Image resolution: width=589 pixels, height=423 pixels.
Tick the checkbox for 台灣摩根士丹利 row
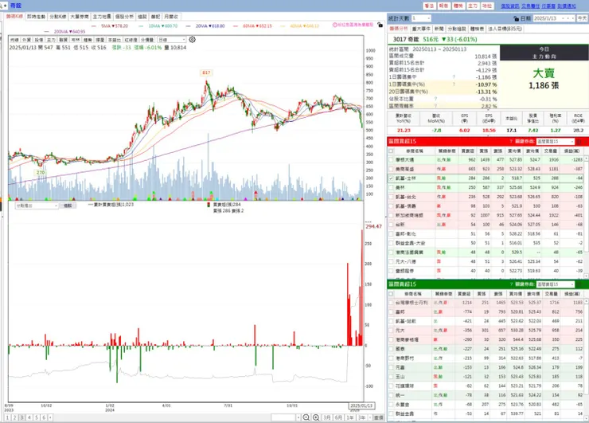[391, 303]
